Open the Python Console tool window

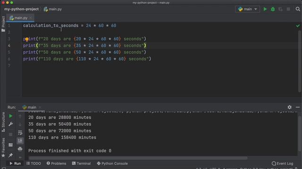(x=112, y=163)
